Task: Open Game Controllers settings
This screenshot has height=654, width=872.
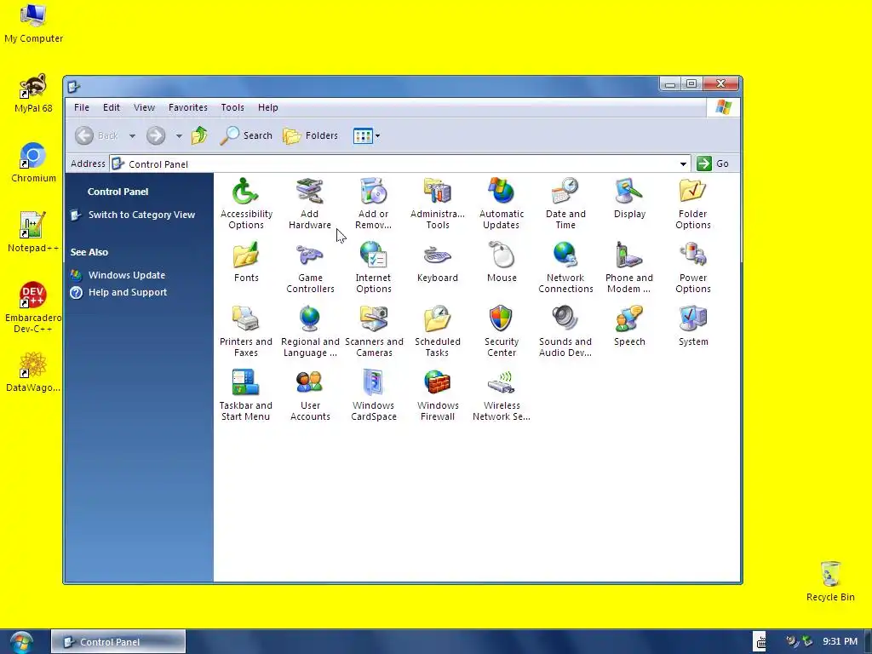Action: [x=310, y=267]
